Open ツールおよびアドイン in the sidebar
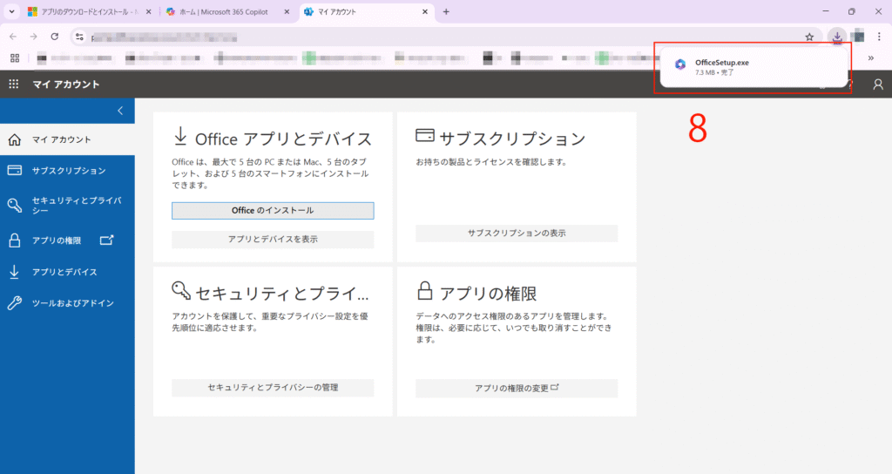This screenshot has width=892, height=474. pyautogui.click(x=67, y=303)
